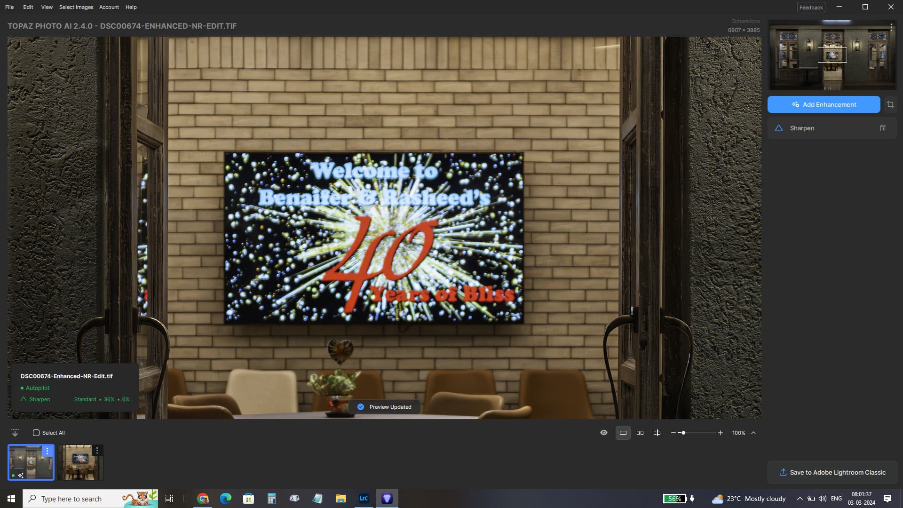Switch to side-by-side comparison view
This screenshot has height=508, width=903.
(640, 433)
